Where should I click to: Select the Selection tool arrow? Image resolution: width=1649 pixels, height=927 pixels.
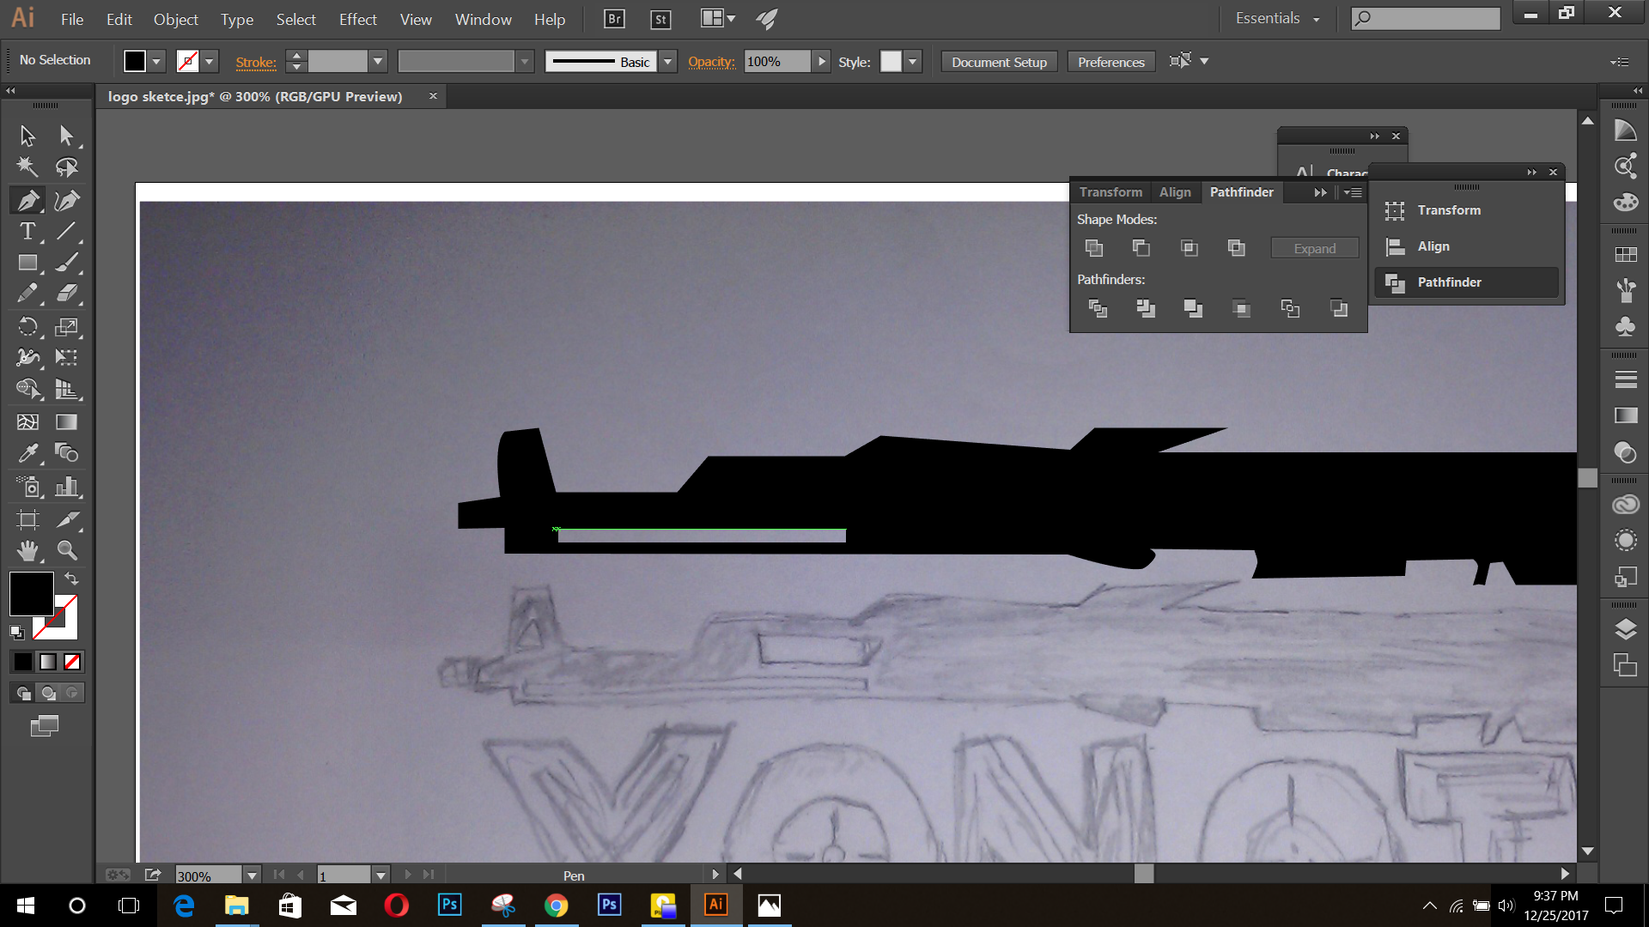[x=27, y=136]
